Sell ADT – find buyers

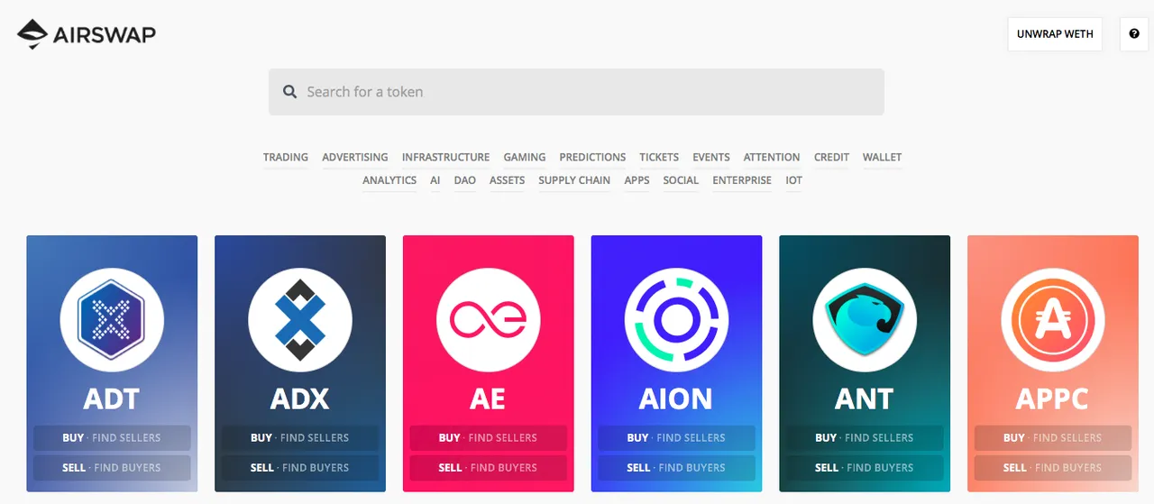click(x=112, y=468)
